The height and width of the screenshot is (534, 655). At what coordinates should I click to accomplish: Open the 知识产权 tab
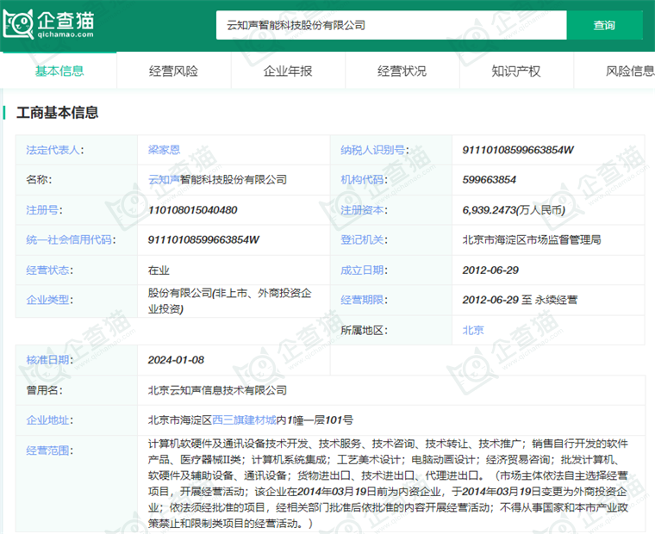[x=516, y=71]
